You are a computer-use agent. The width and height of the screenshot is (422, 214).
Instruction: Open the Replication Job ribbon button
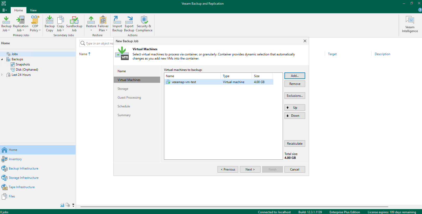tap(21, 24)
